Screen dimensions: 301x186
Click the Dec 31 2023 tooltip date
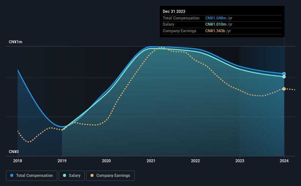point(174,11)
